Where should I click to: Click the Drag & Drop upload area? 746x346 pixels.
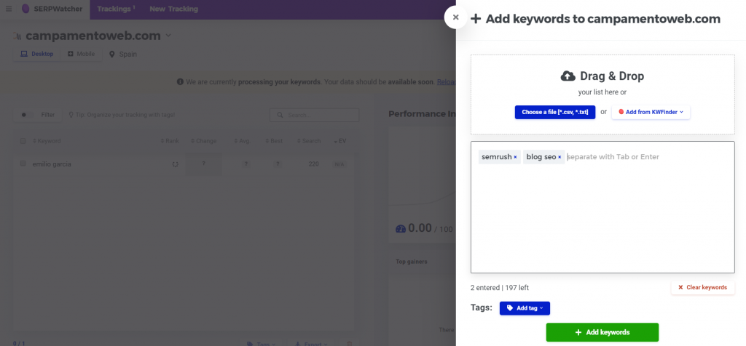click(602, 94)
